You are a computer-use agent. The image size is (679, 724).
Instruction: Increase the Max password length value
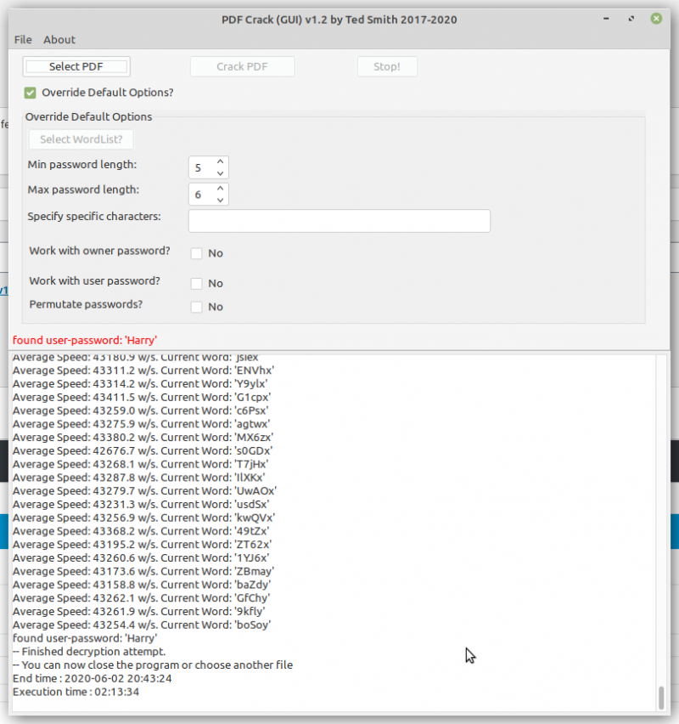point(221,189)
